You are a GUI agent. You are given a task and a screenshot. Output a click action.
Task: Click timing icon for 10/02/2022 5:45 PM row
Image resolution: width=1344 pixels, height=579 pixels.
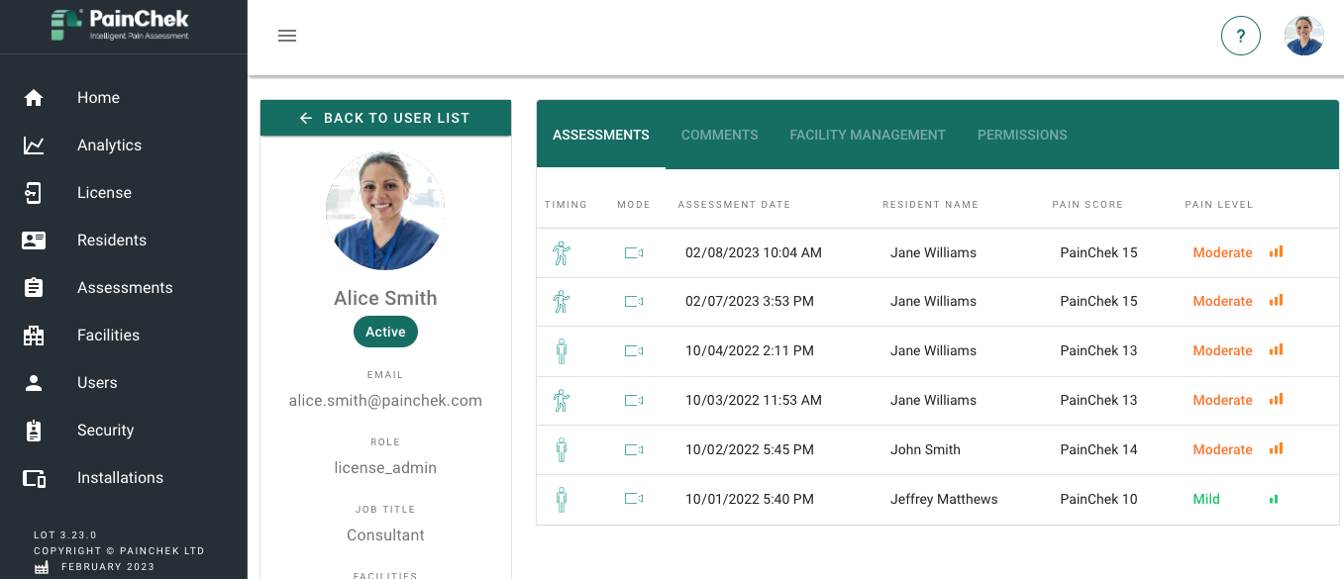coord(562,449)
